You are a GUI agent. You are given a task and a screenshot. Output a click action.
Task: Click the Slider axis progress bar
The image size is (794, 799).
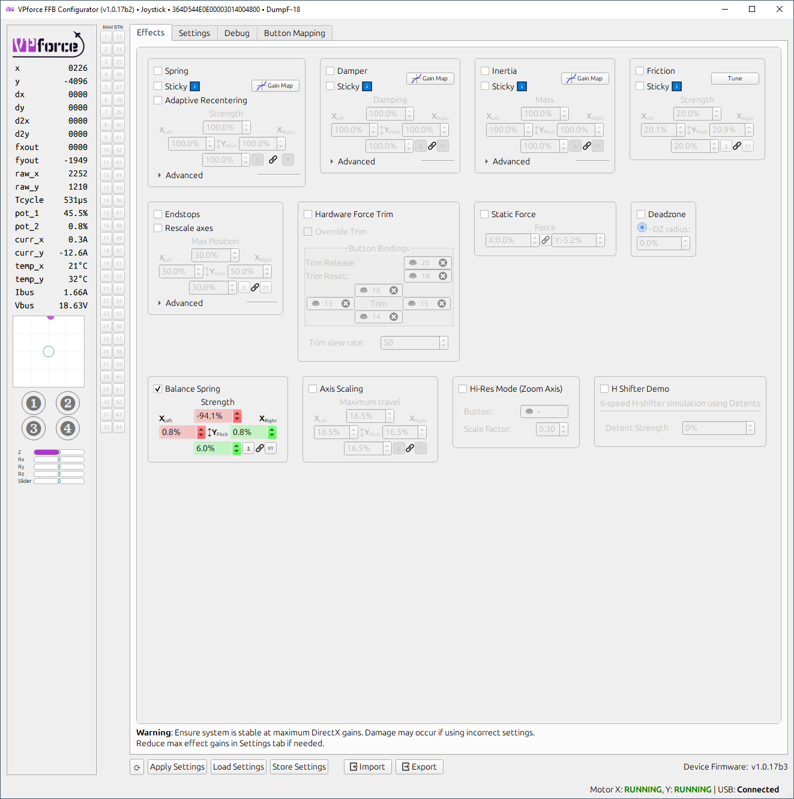[x=59, y=481]
